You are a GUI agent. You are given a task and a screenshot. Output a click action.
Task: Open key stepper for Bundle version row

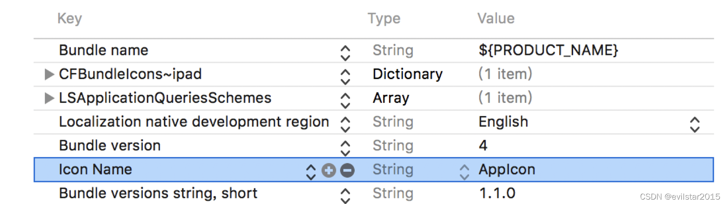[345, 148]
